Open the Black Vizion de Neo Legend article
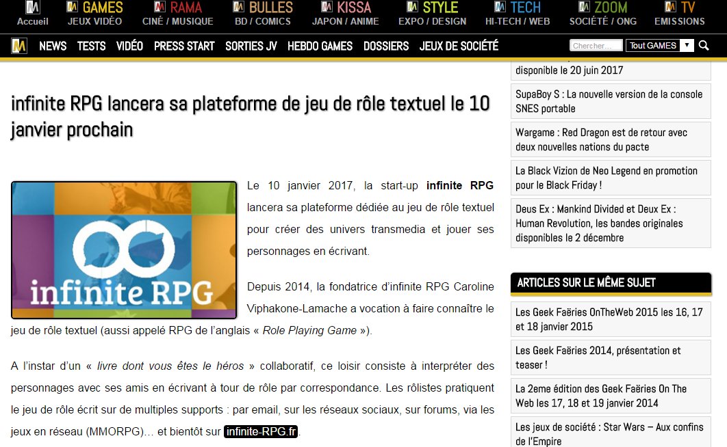Viewport: 727px width, 447px height. tap(611, 178)
